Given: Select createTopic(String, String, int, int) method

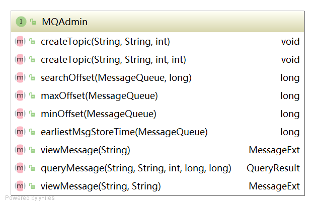Looking at the screenshot, I should (114, 60).
